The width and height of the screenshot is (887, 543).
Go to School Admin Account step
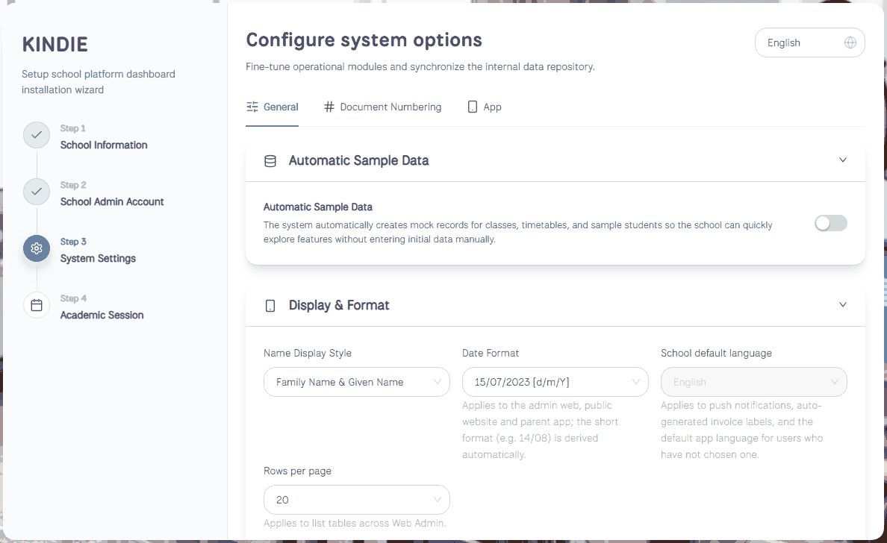(x=112, y=201)
